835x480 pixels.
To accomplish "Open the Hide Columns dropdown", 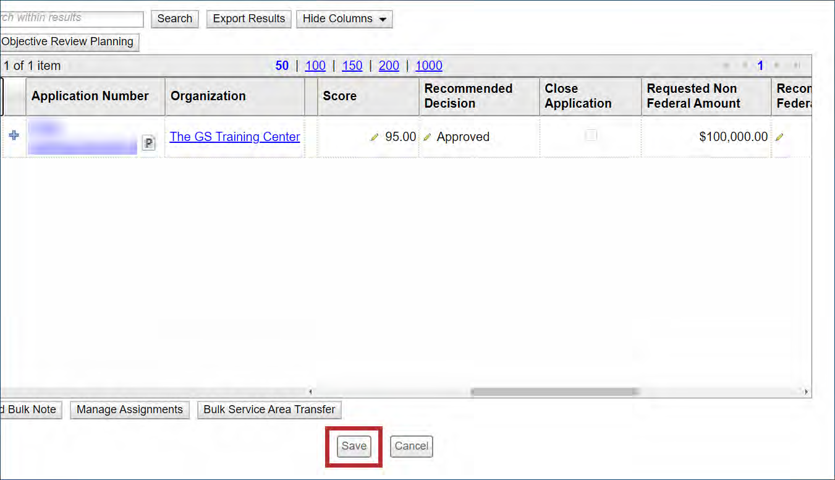I will coord(344,19).
